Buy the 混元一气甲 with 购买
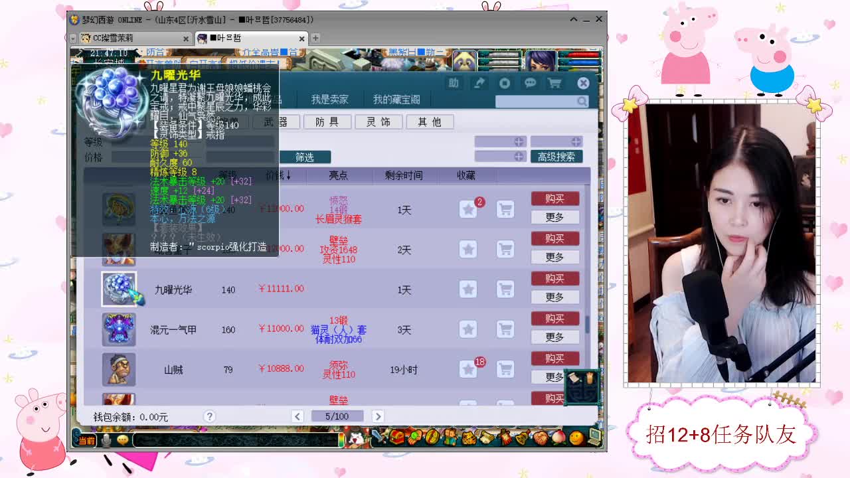This screenshot has width=850, height=478. 554,318
